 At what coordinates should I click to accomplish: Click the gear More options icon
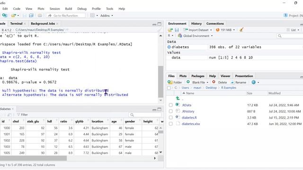tap(254, 82)
